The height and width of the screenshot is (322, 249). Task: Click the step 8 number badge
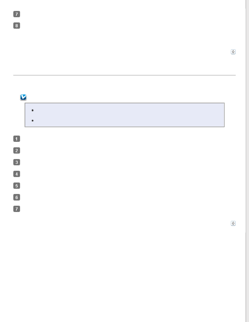point(16,26)
